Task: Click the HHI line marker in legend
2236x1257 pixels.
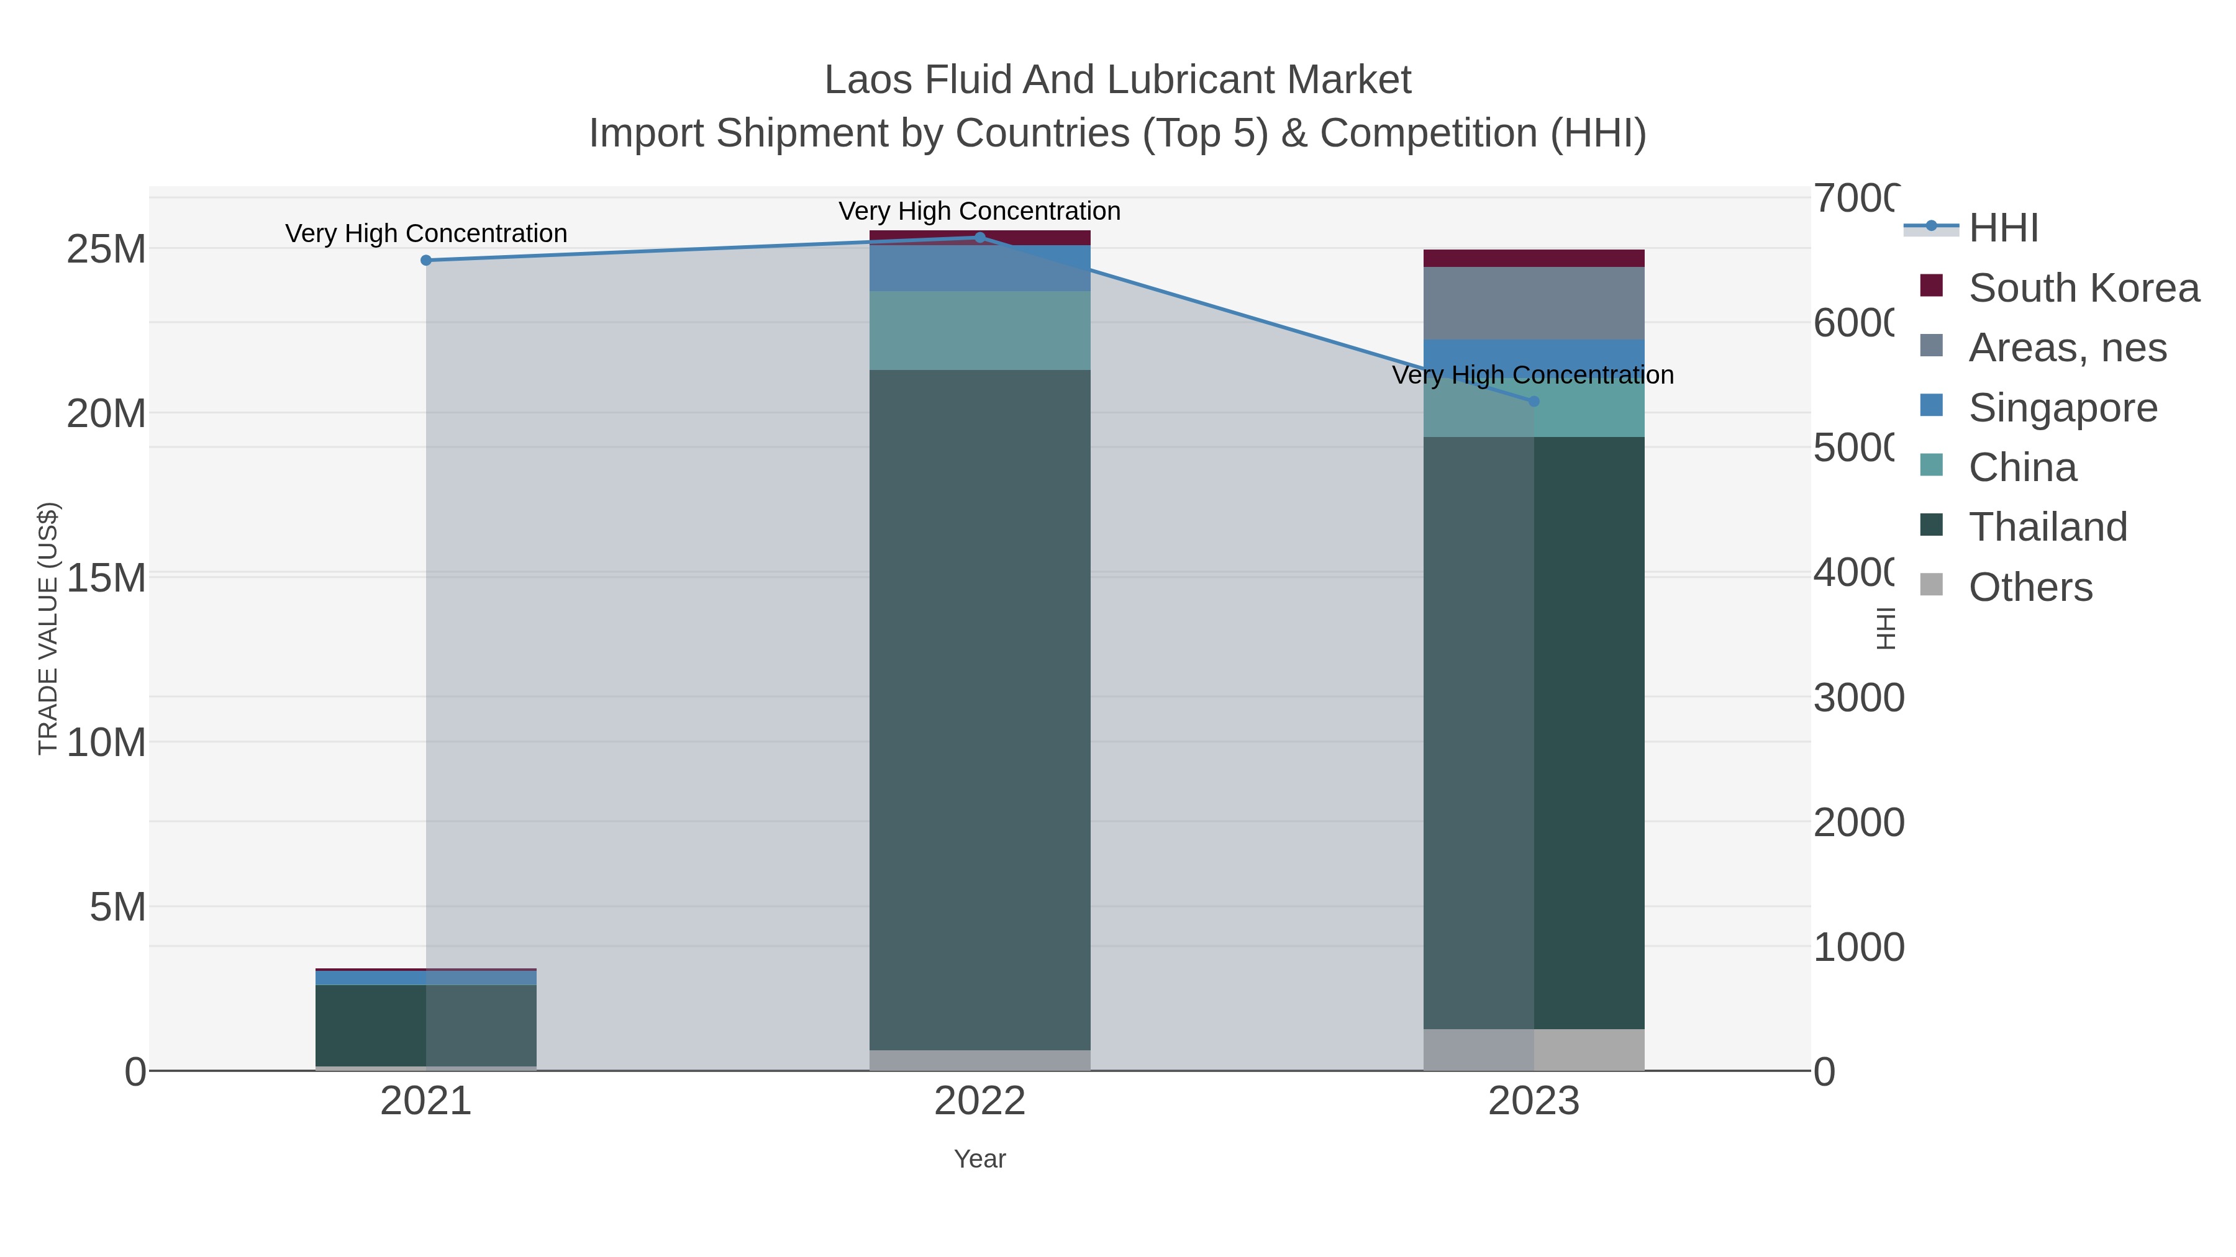Action: tap(1931, 227)
